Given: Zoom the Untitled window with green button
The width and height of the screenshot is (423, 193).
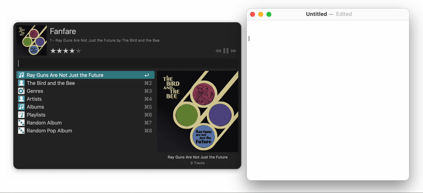Looking at the screenshot, I should point(269,14).
